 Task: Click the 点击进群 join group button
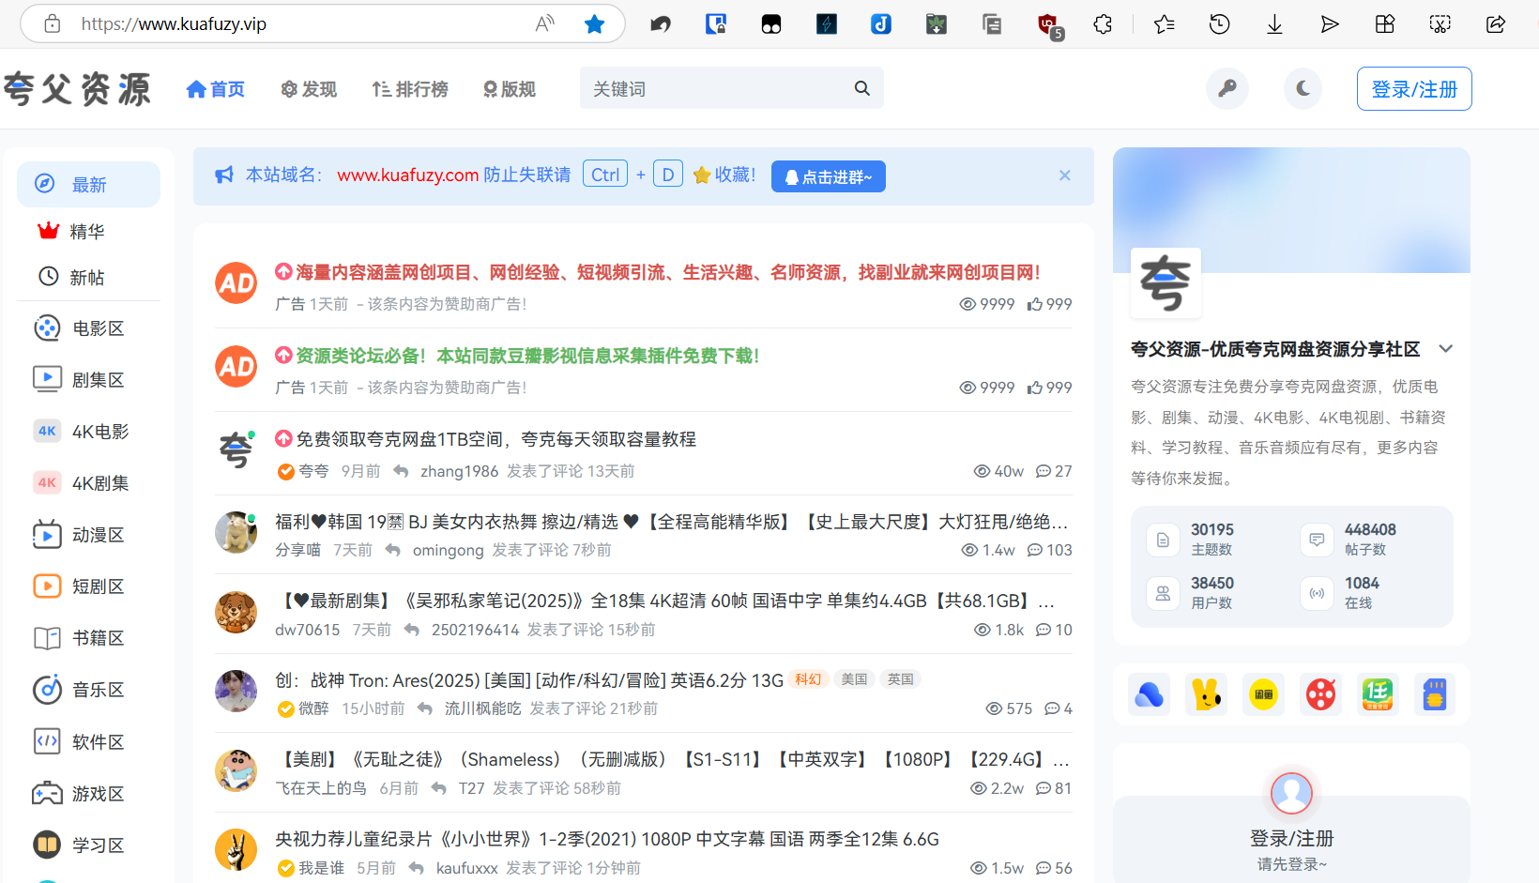point(828,176)
